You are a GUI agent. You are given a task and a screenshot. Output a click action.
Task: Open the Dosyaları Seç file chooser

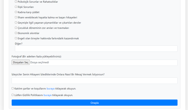pyautogui.click(x=21, y=62)
